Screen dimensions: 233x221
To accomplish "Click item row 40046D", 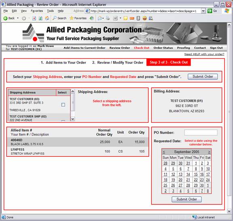I will 78,142.
